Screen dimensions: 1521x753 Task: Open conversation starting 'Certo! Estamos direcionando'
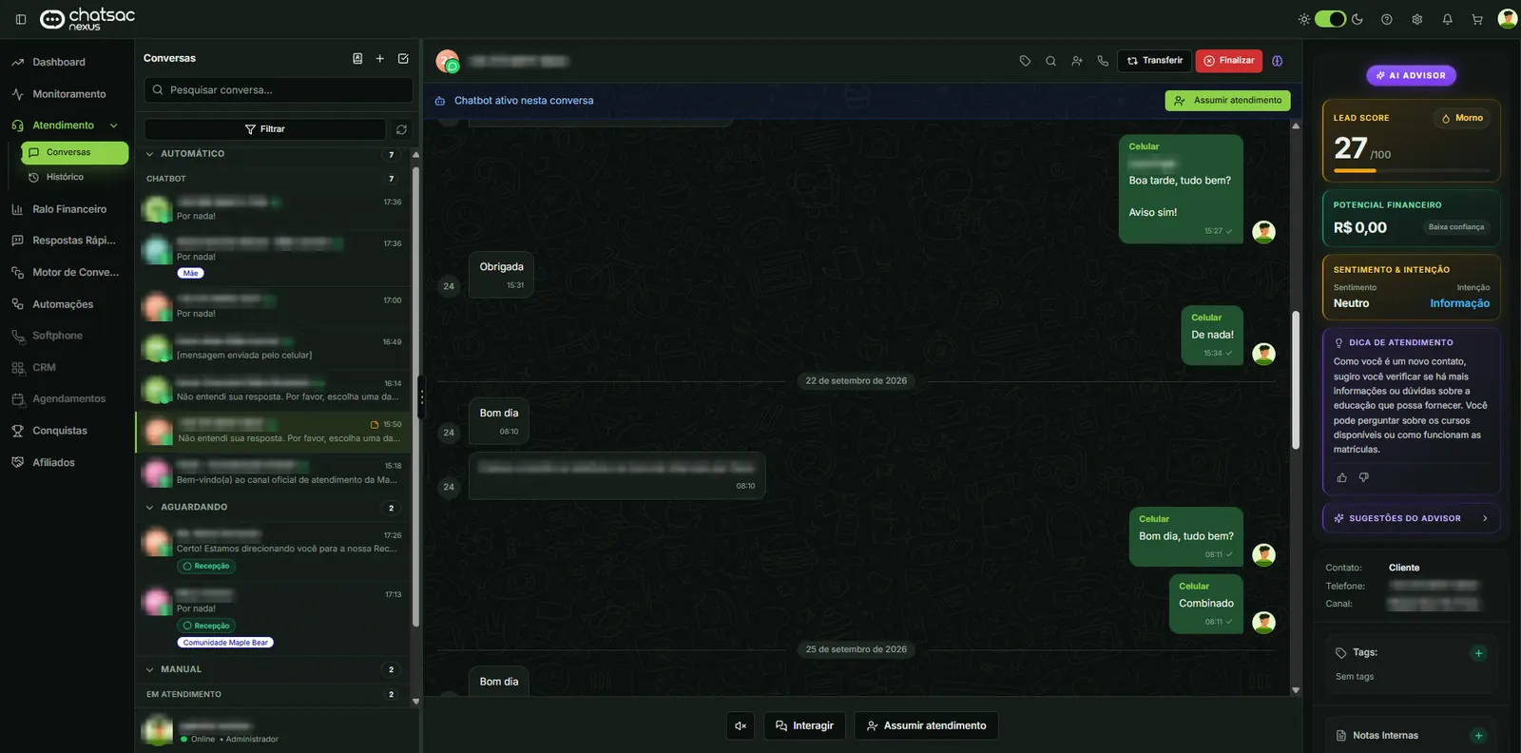click(273, 552)
